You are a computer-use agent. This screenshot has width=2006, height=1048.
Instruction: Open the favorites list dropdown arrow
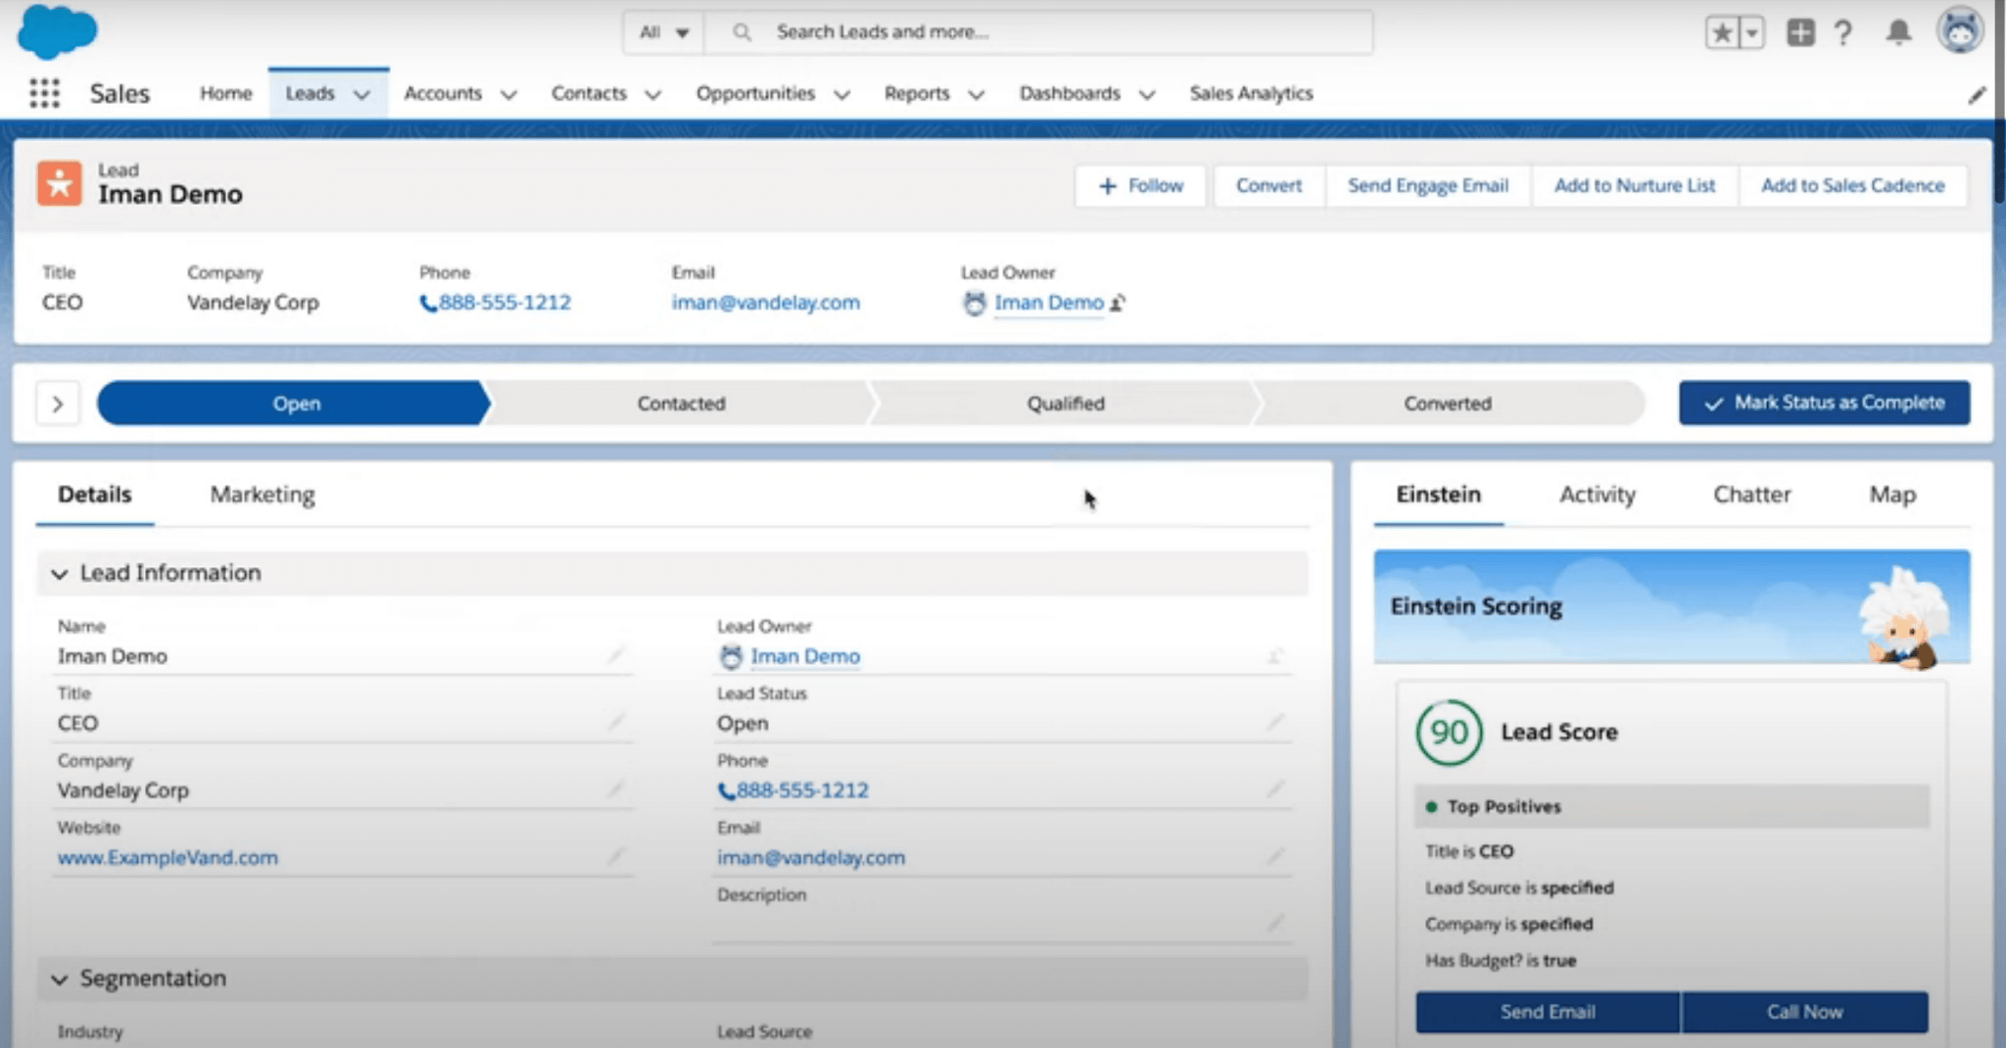[x=1752, y=32]
